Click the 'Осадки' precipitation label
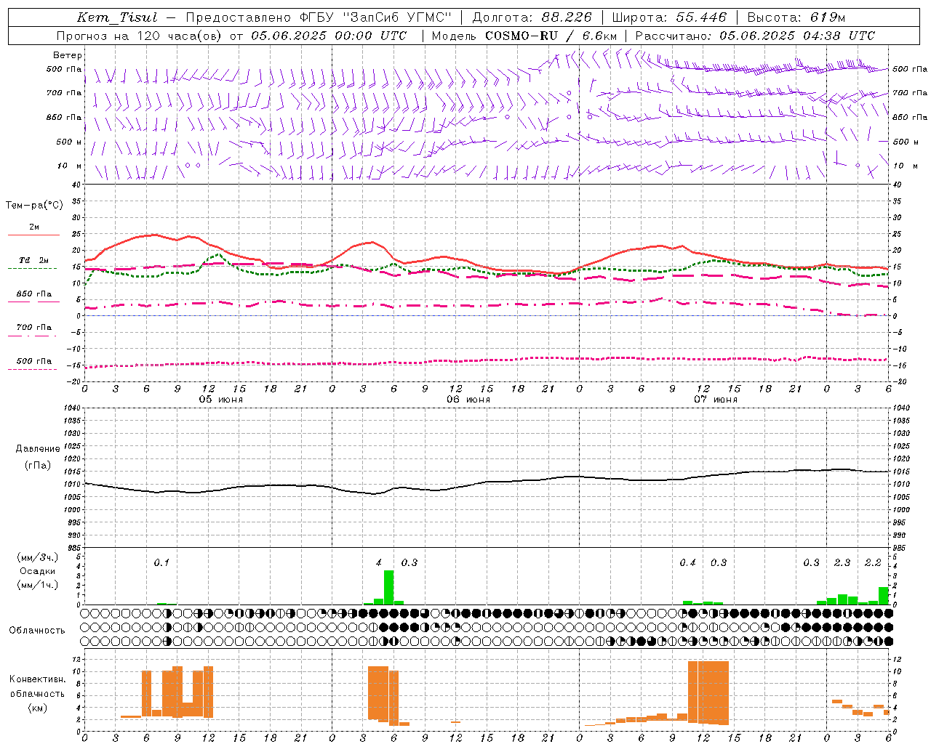 (38, 571)
